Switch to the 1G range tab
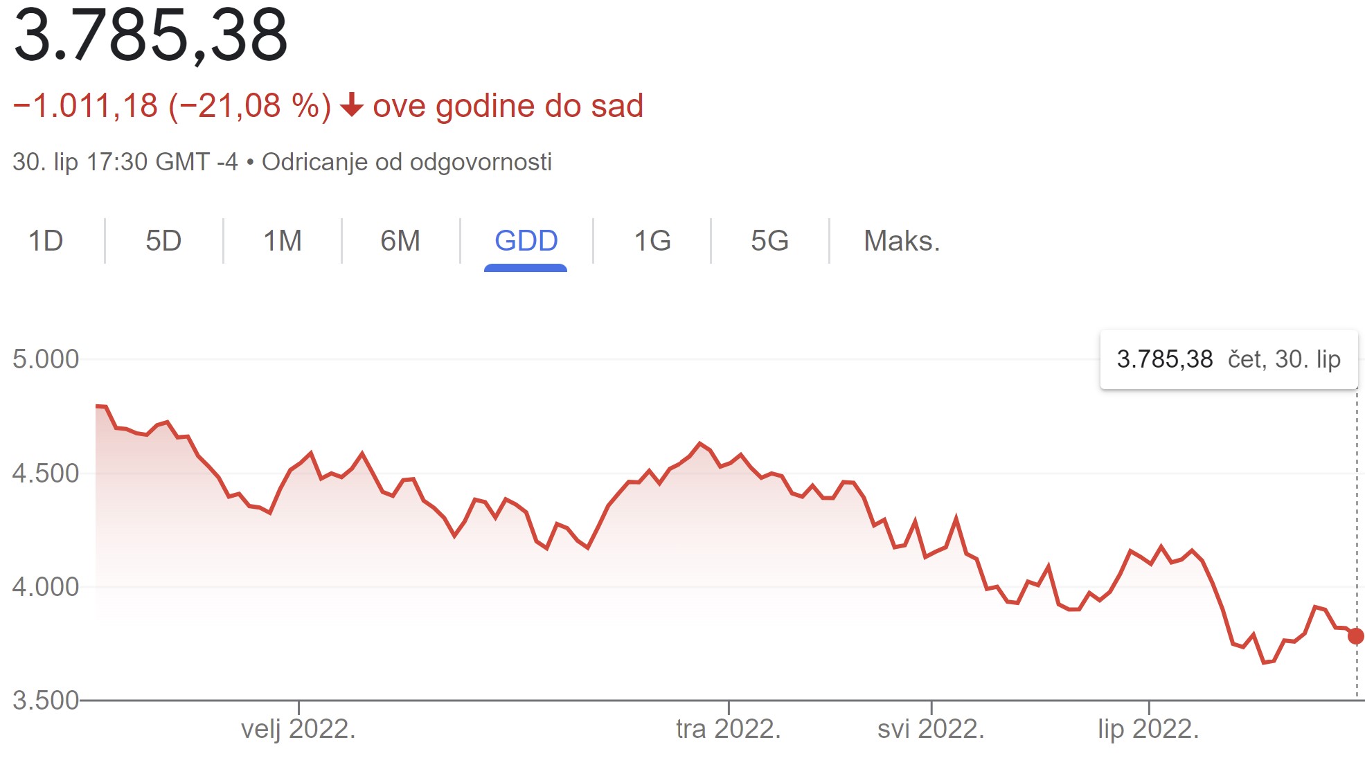The width and height of the screenshot is (1365, 758). 652,241
